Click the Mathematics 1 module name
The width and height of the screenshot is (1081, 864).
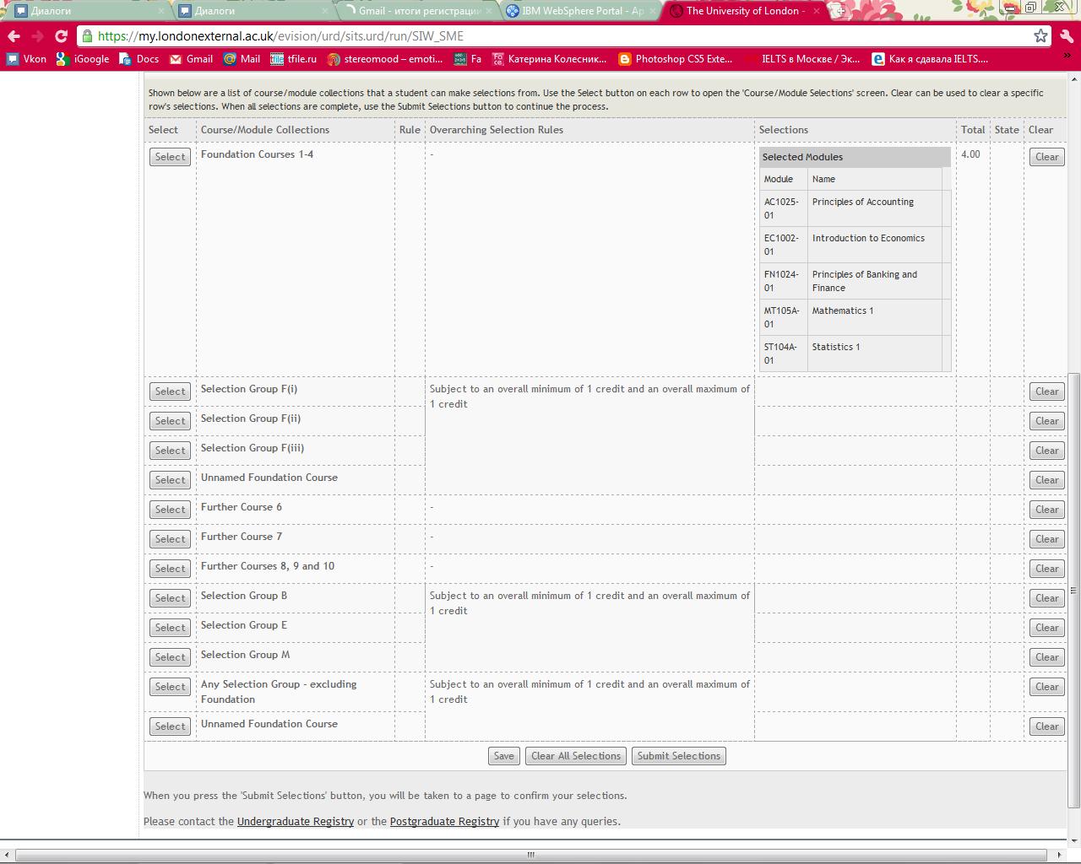pos(843,310)
